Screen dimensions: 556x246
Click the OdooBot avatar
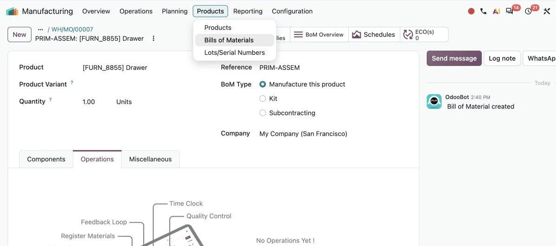point(434,101)
